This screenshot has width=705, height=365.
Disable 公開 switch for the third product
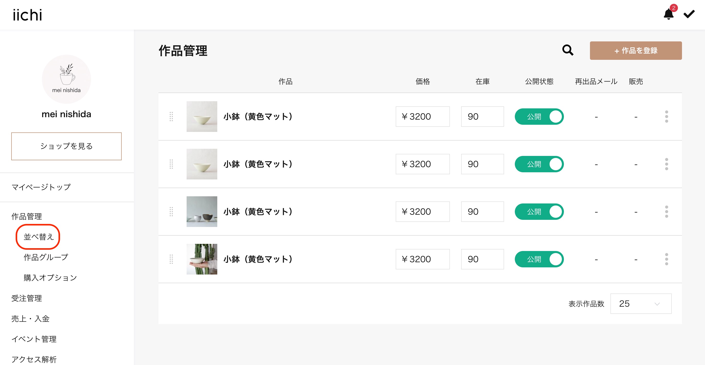pos(539,212)
